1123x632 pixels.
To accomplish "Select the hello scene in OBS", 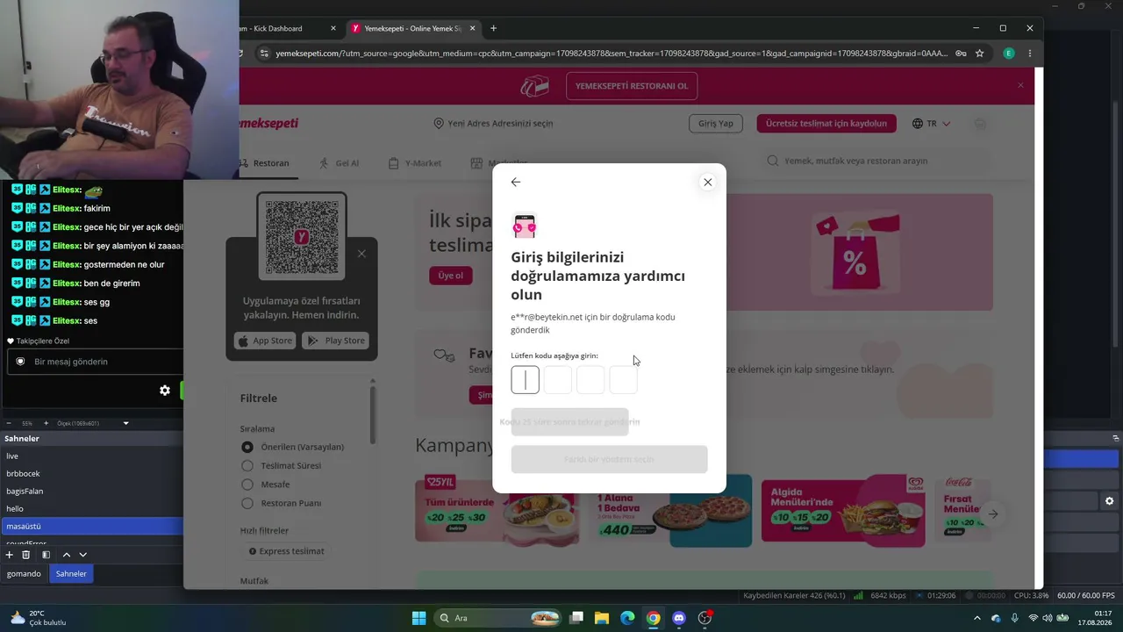I will [91, 509].
